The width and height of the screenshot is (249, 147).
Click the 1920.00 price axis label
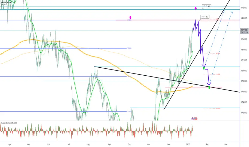pyautogui.click(x=244, y=8)
